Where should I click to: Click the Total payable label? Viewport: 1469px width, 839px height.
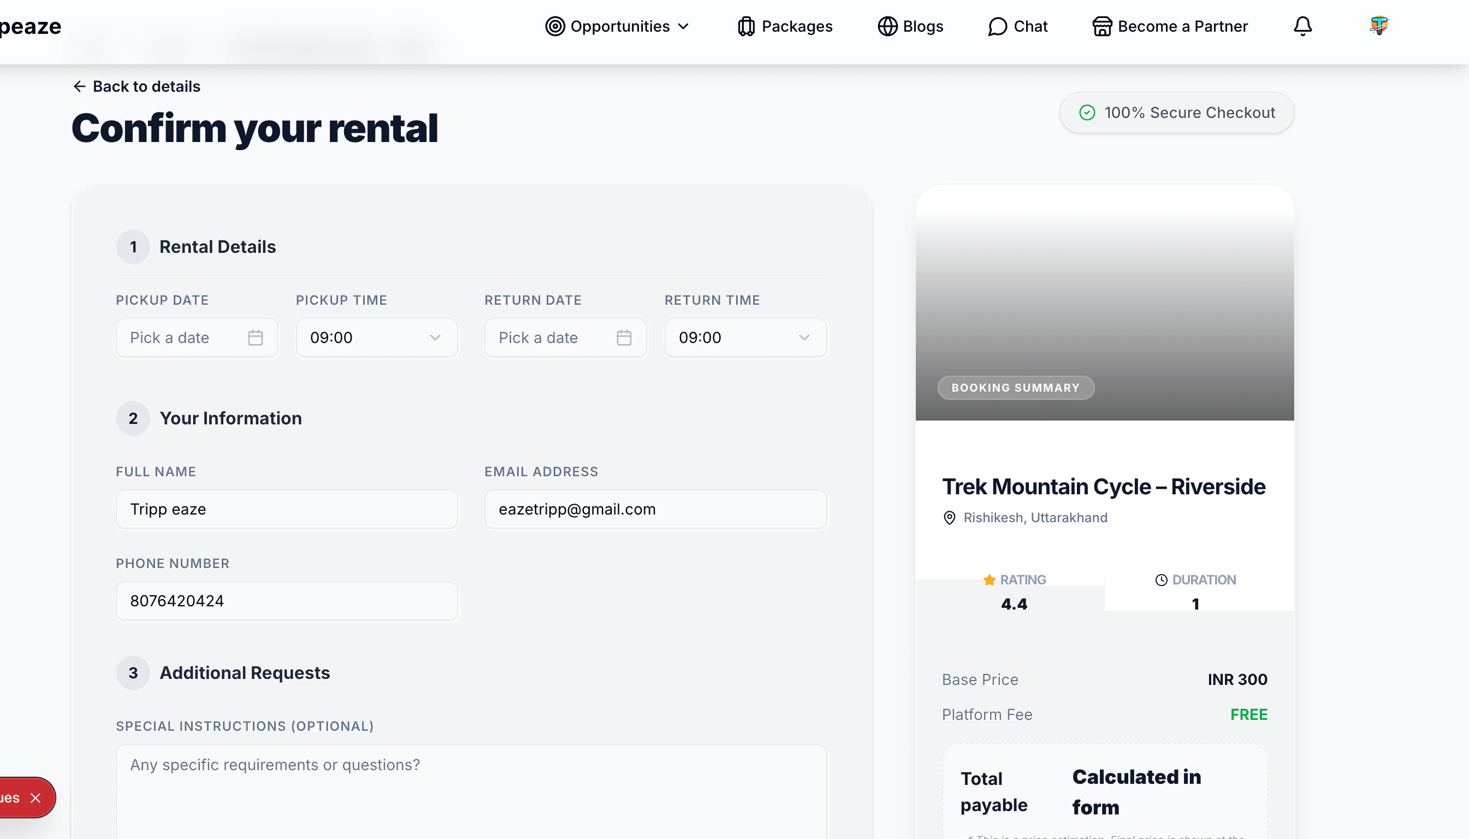coord(994,791)
